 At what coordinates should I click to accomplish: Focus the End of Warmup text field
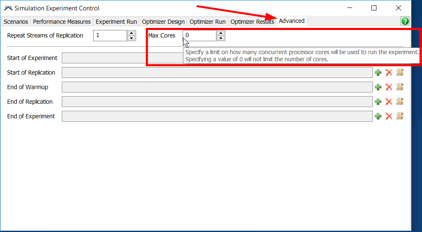pyautogui.click(x=217, y=87)
